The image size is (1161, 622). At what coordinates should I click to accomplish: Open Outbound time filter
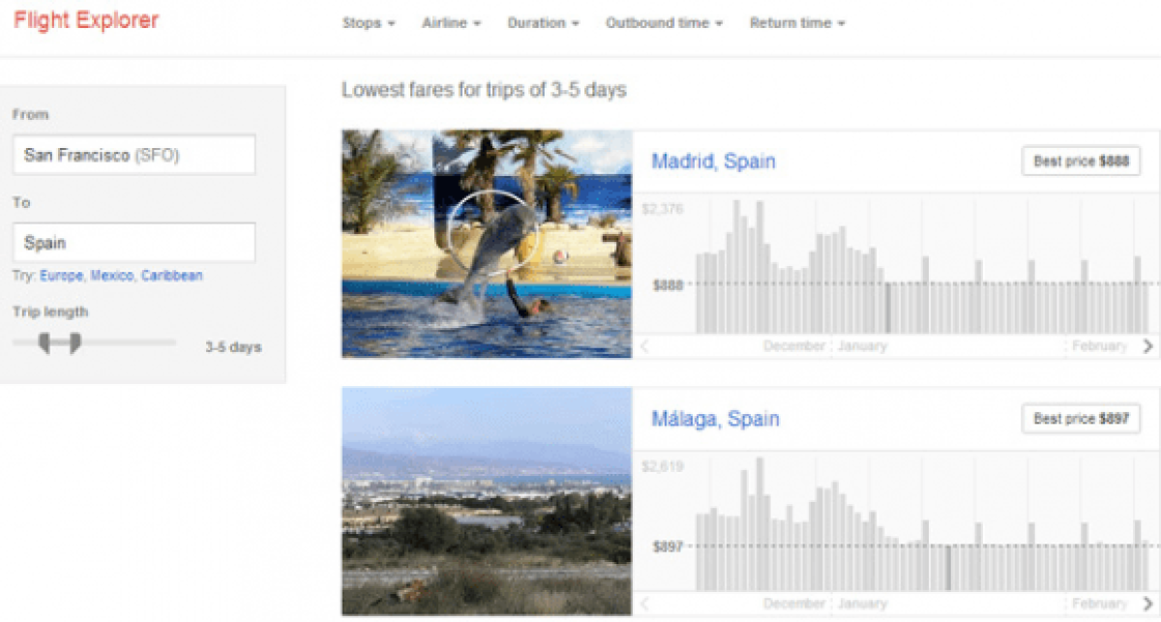pos(664,23)
